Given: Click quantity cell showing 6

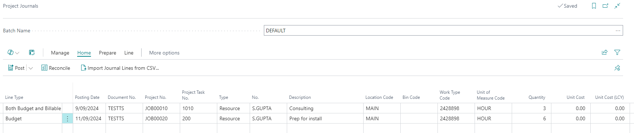Looking at the screenshot, I should pos(531,118).
